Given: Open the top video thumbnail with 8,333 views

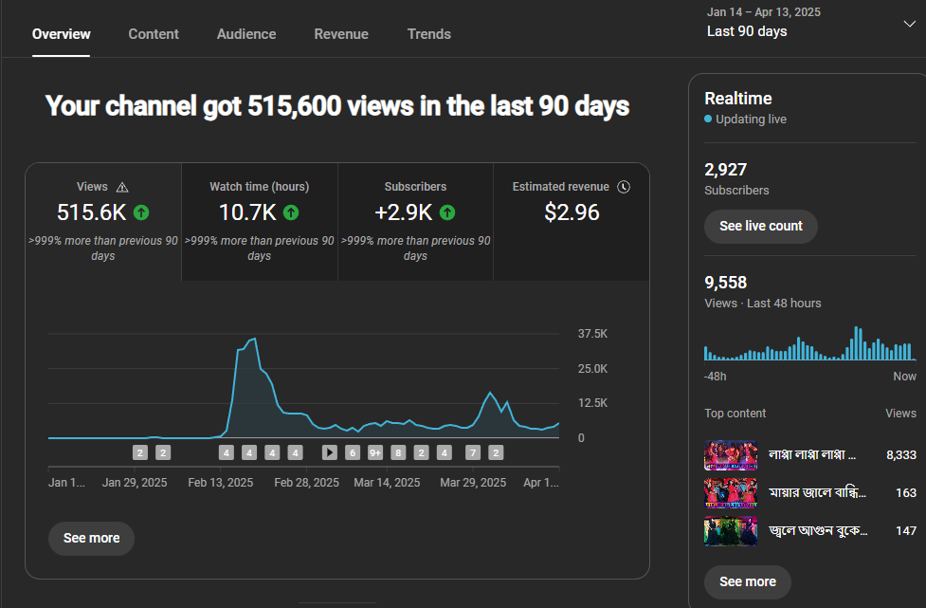Looking at the screenshot, I should pyautogui.click(x=731, y=455).
